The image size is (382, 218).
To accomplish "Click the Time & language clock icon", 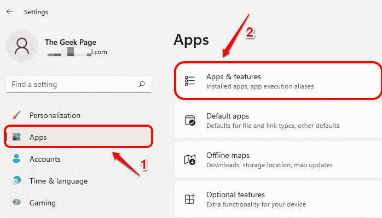I will click(x=16, y=180).
